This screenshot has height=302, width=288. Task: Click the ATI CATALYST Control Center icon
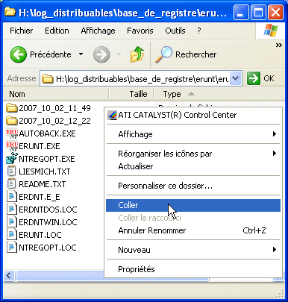112,116
